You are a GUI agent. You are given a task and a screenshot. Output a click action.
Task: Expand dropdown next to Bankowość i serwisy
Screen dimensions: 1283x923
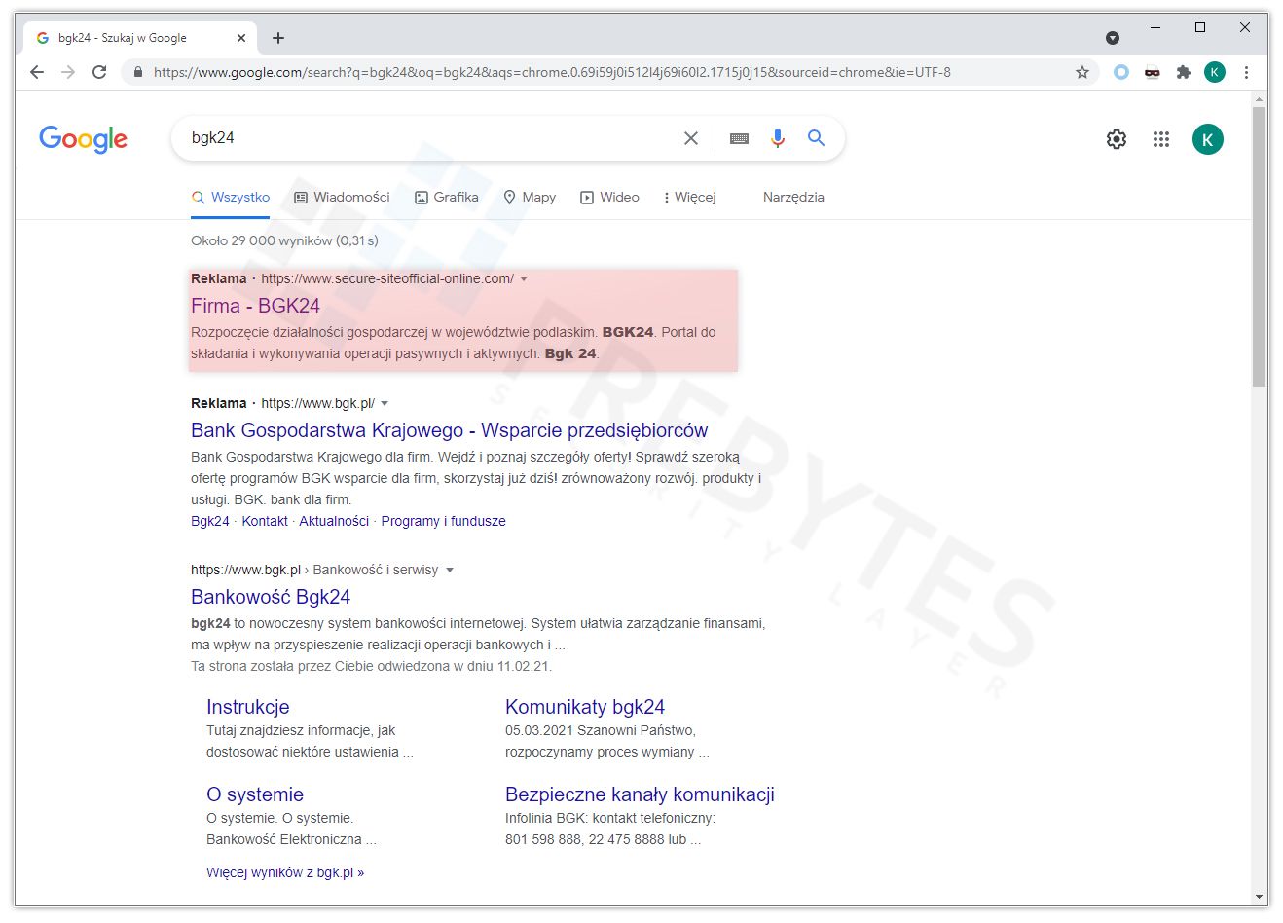(450, 571)
